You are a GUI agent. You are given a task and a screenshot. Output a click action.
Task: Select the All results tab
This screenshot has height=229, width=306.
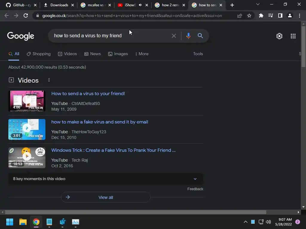14,54
